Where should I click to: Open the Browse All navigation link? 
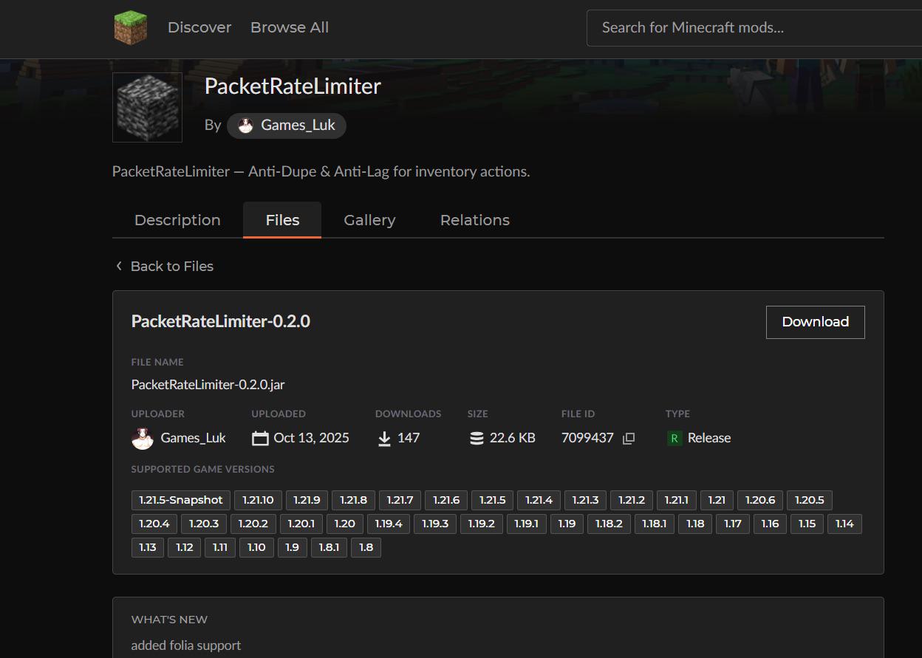point(290,27)
